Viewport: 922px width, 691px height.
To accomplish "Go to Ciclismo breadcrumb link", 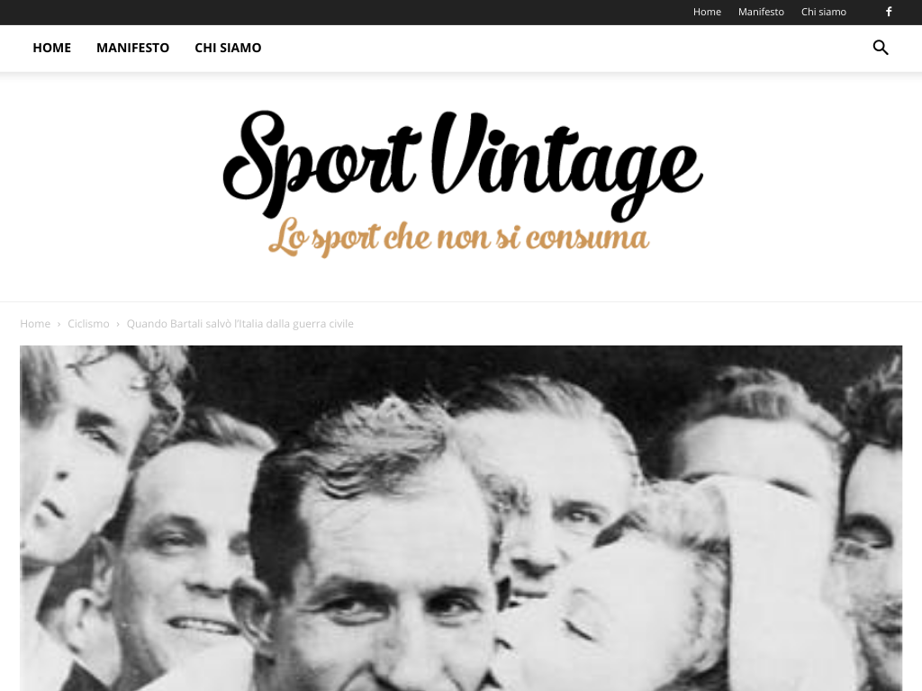I will (88, 324).
